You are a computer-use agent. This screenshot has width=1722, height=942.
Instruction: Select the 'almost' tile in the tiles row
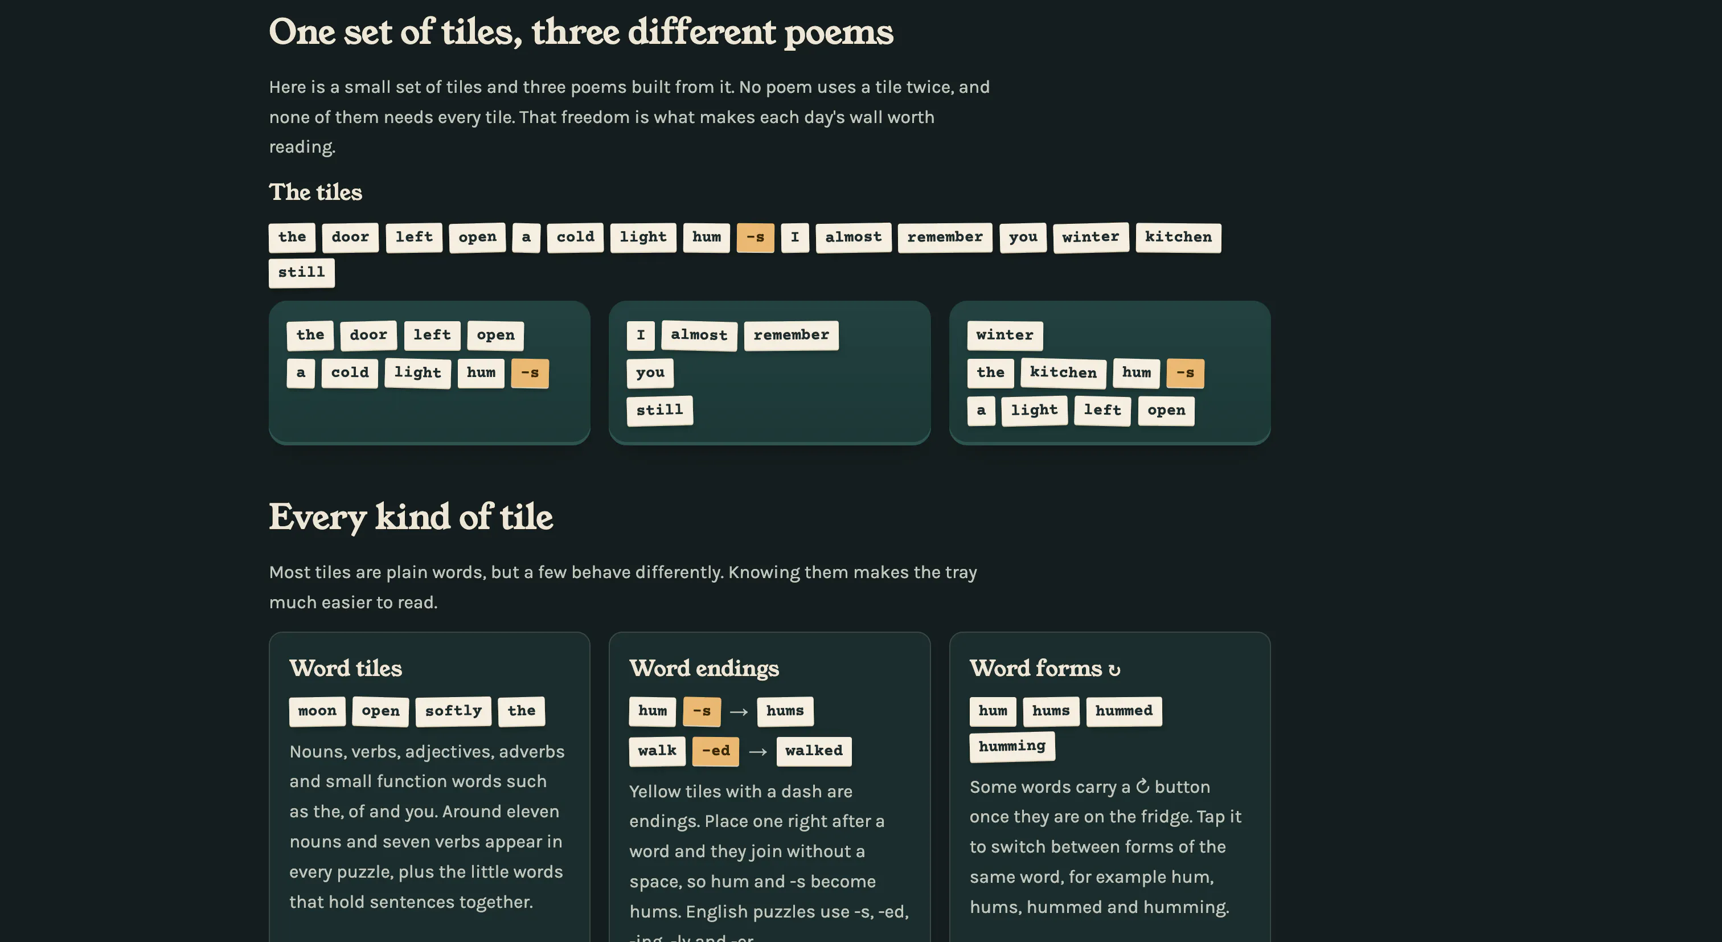point(853,237)
